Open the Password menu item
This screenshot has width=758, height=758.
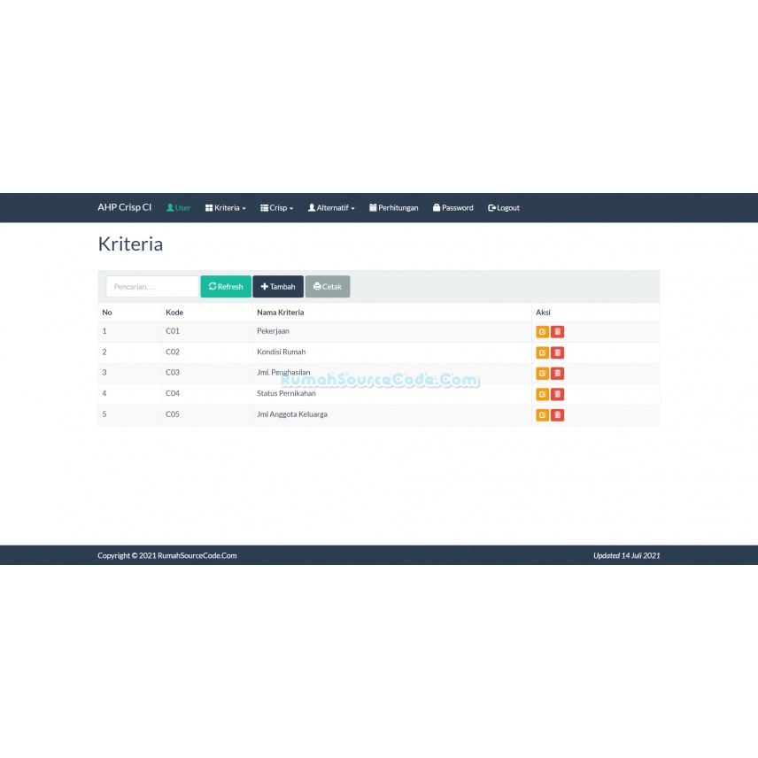click(x=453, y=208)
